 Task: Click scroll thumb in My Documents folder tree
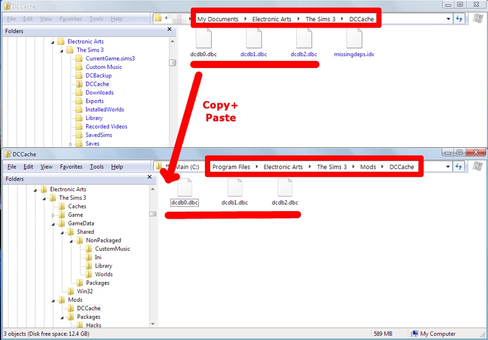(173, 63)
